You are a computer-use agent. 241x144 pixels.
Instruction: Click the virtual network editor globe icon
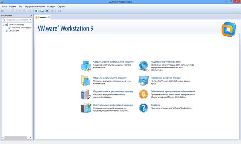coord(143,66)
